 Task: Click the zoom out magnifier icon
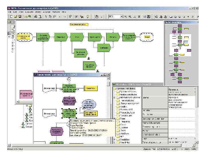[x=126, y=17]
